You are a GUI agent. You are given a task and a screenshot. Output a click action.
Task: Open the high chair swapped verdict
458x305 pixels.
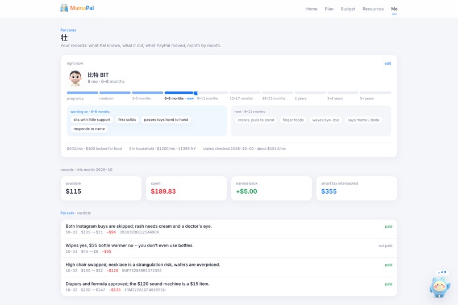(x=229, y=268)
